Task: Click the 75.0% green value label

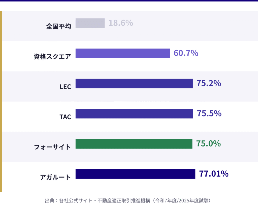Action: click(x=208, y=144)
